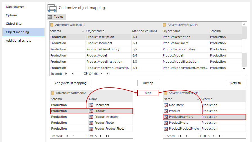Sort top grid by left Schema column
The height and width of the screenshot is (142, 252).
tap(67, 31)
